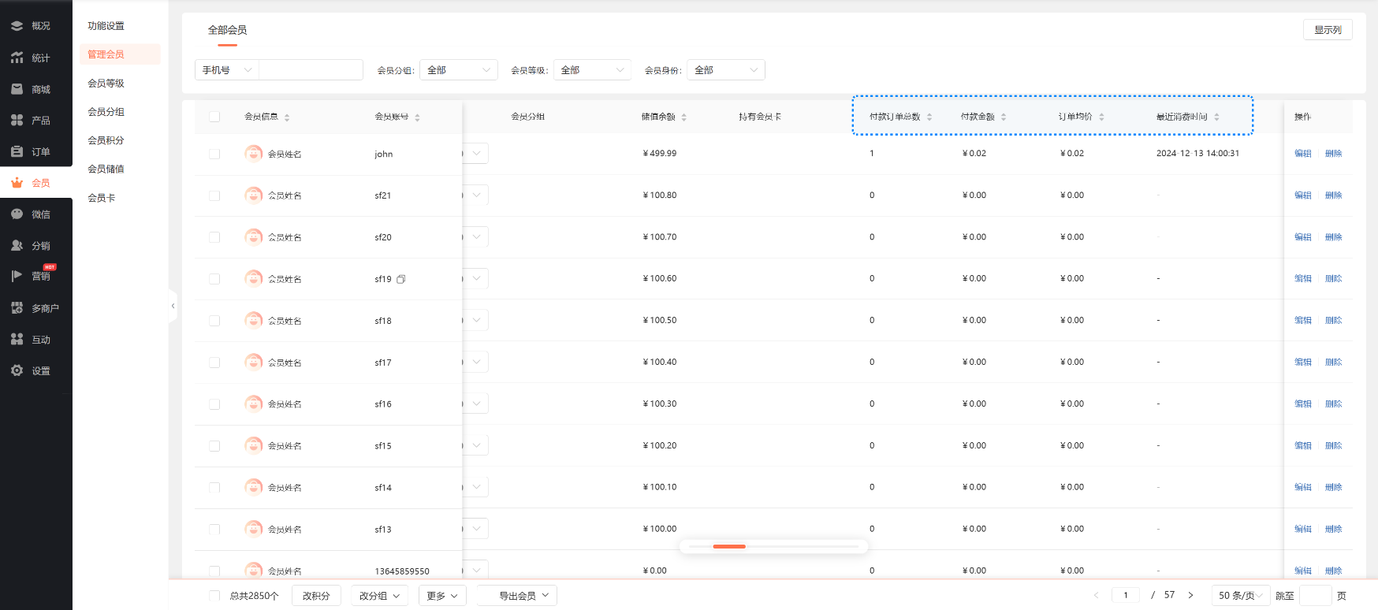1378x610 pixels.
Task: Edit member sf20 via 编辑 link
Action: coord(1303,237)
